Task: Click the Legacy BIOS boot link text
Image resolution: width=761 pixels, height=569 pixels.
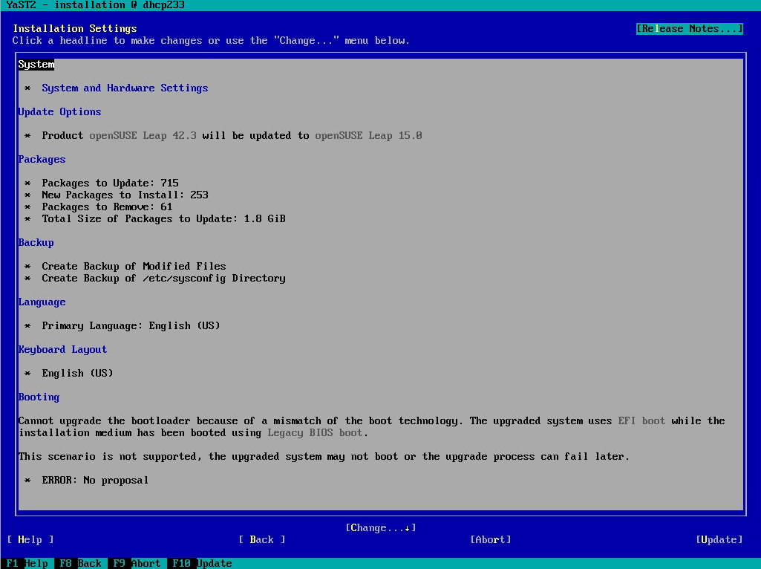Action: pyautogui.click(x=315, y=433)
